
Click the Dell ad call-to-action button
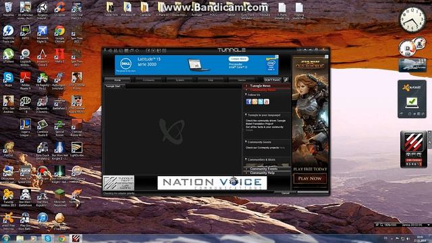tap(238, 59)
